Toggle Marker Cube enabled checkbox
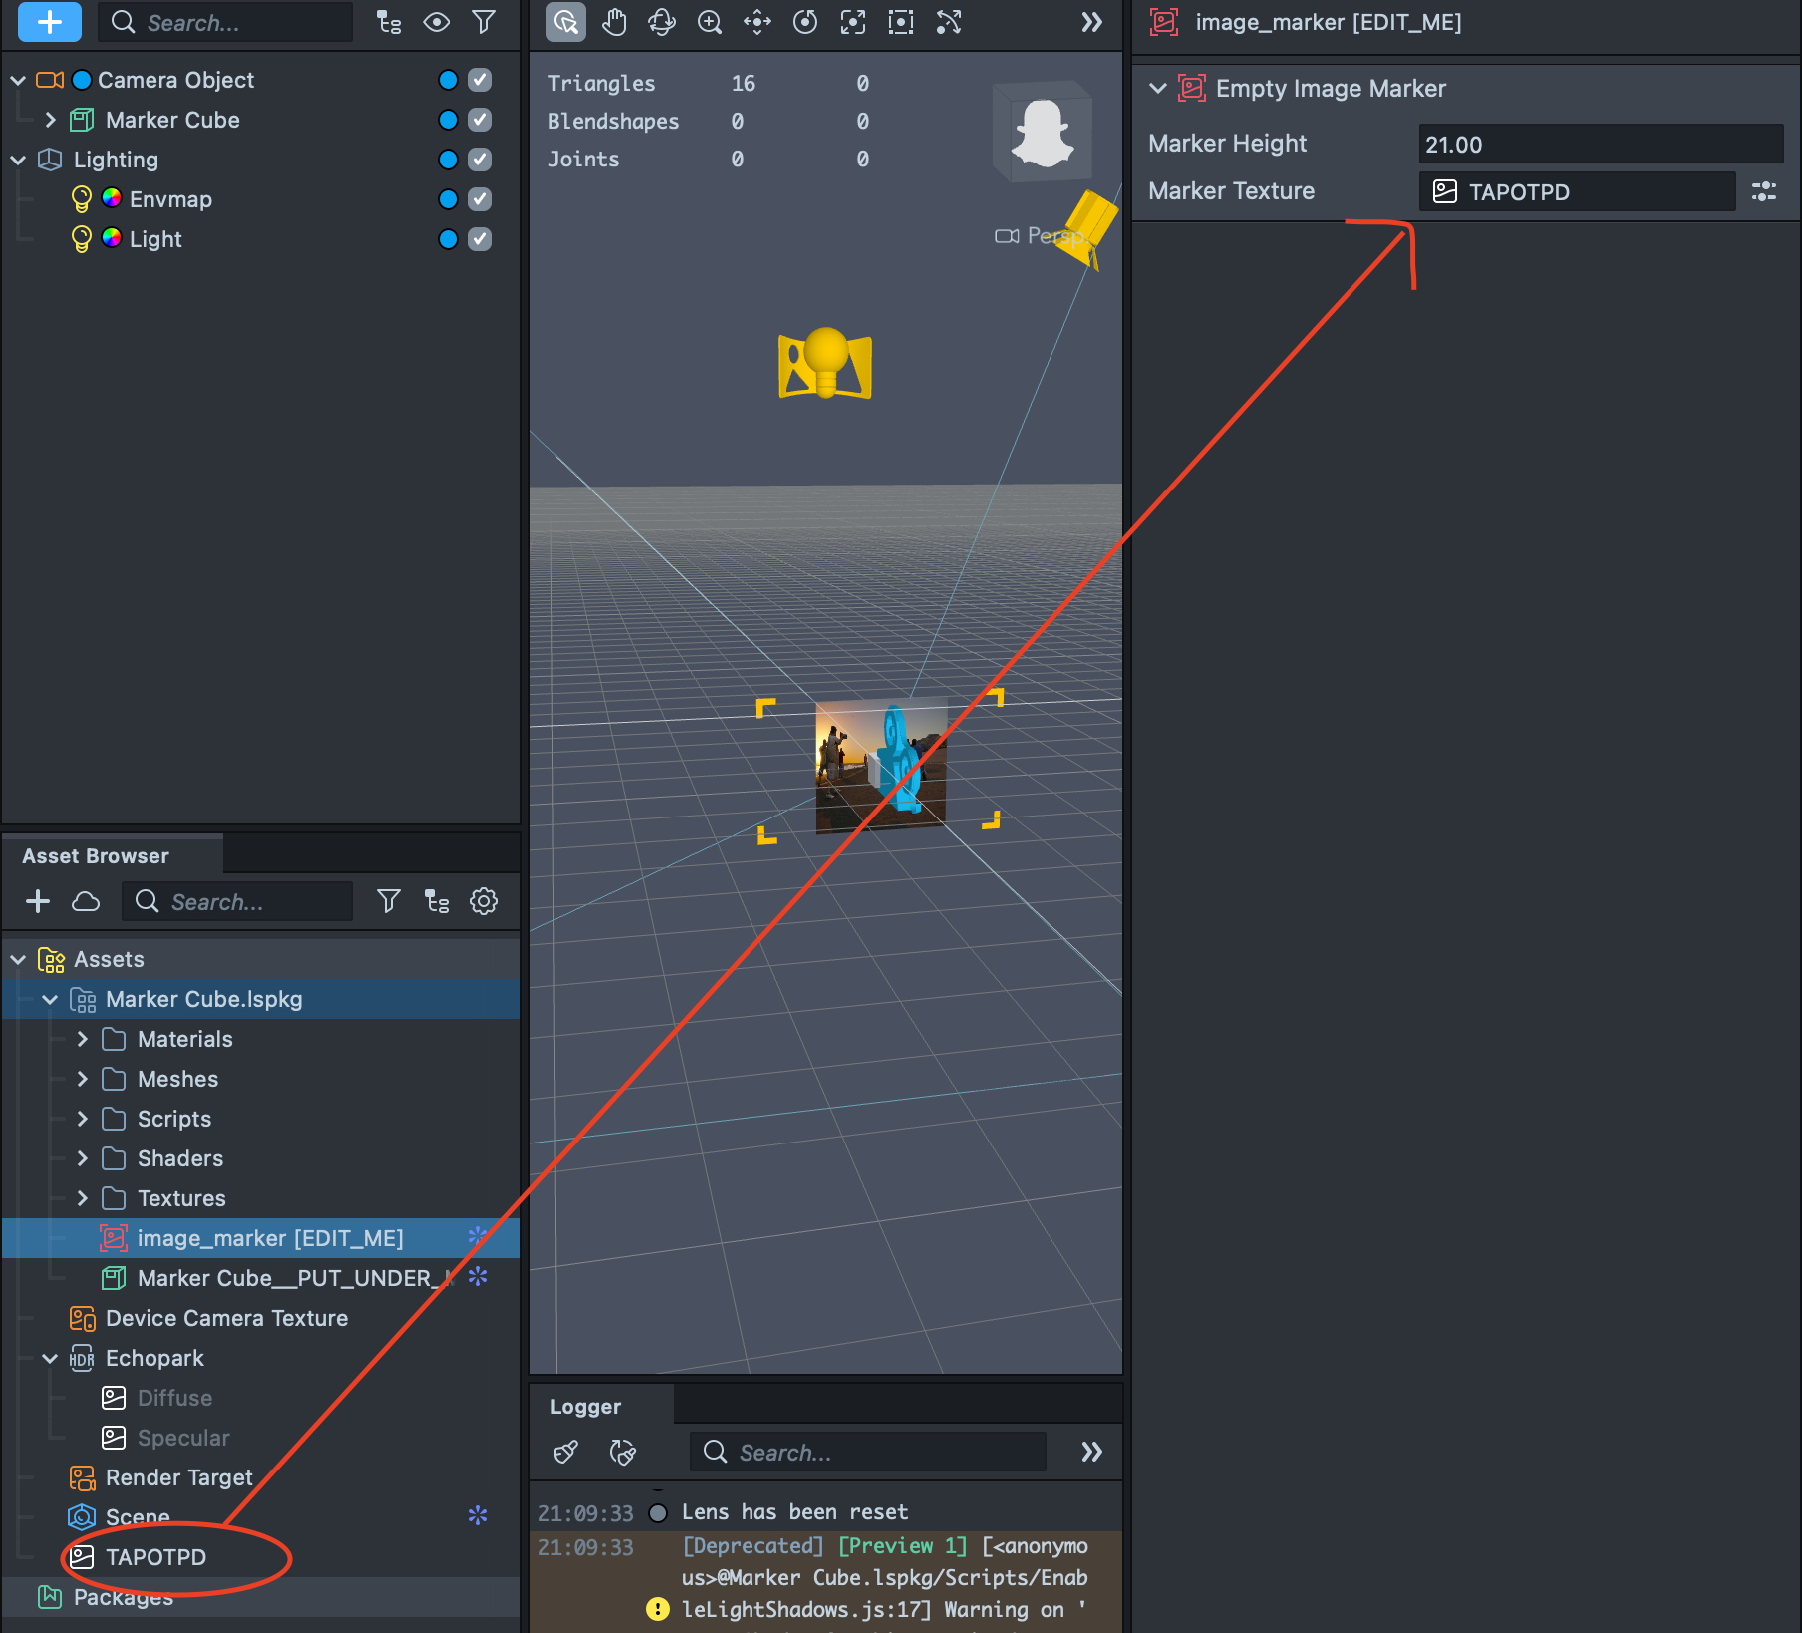This screenshot has width=1802, height=1633. pos(480,120)
